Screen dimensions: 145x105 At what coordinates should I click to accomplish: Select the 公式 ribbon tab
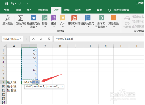[x=56, y=10]
